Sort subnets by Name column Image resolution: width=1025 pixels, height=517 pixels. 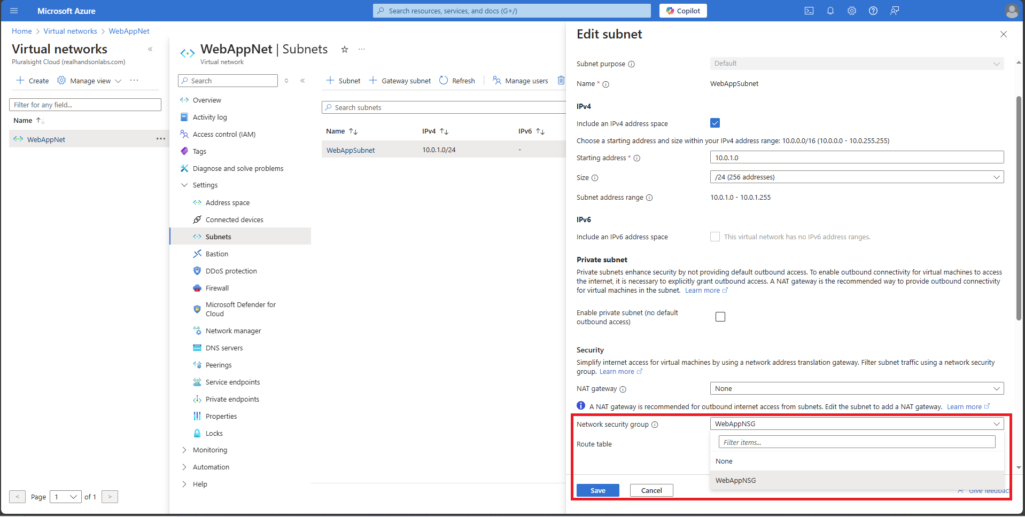[341, 131]
